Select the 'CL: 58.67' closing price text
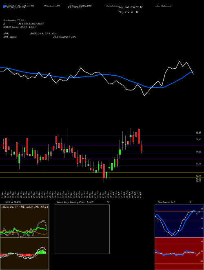Screen dimensions: 204x270 point(75,7)
